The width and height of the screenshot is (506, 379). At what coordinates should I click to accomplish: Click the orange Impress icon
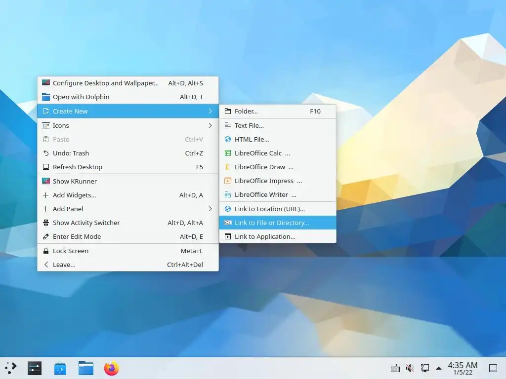point(227,181)
